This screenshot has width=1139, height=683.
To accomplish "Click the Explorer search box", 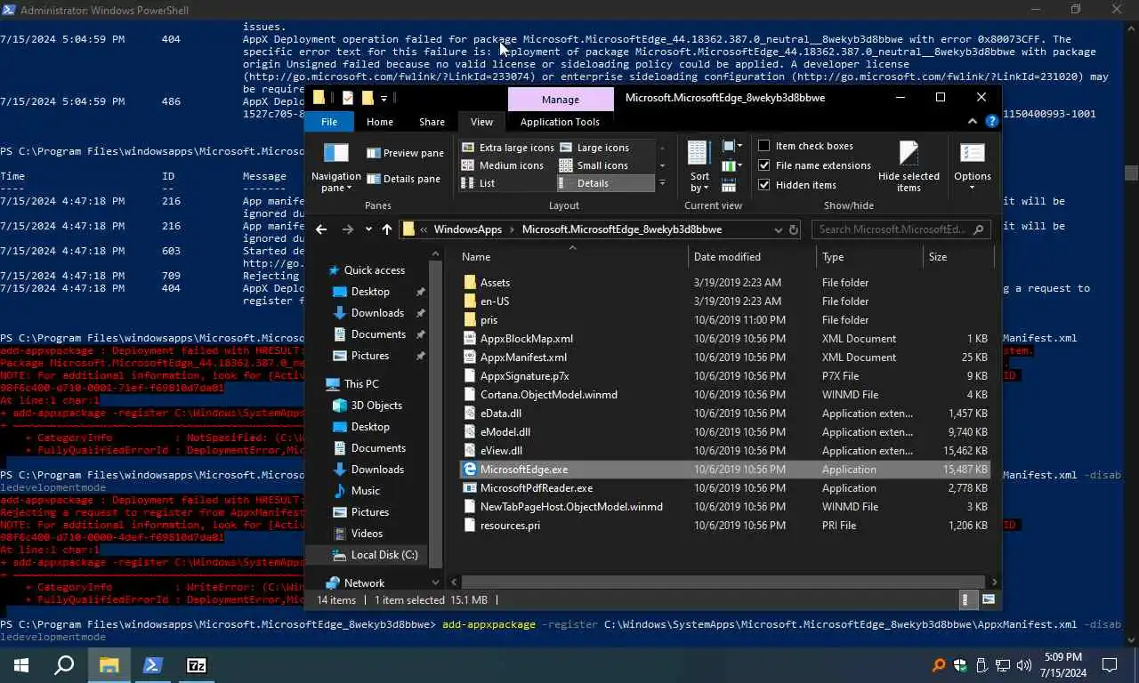I will (901, 229).
